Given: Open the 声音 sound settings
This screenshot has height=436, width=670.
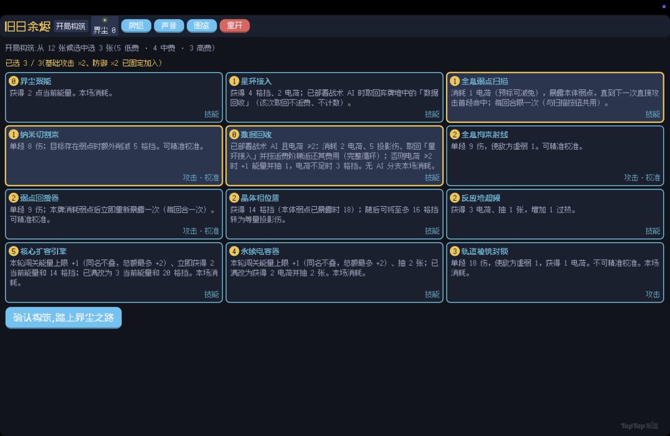Looking at the screenshot, I should tap(169, 25).
